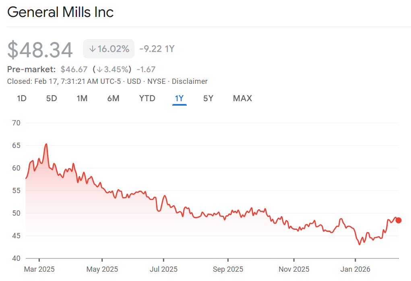
Task: Click the Jan 2026 axis label
Action: 355,269
